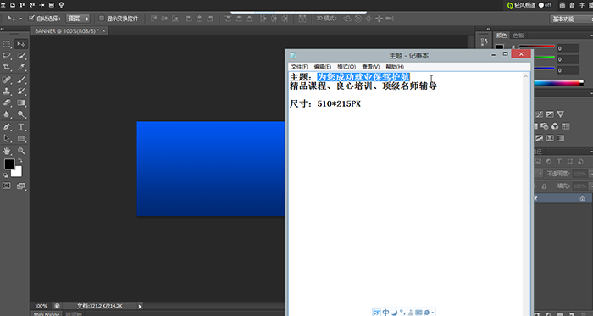
Task: Open Notepad 文件(F) menu
Action: [299, 67]
